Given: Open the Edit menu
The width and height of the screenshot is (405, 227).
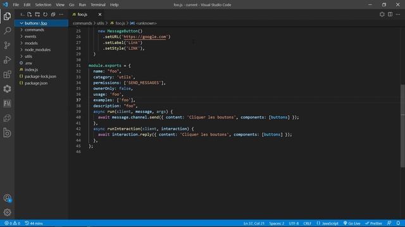Looking at the screenshot, I should coord(27,4).
